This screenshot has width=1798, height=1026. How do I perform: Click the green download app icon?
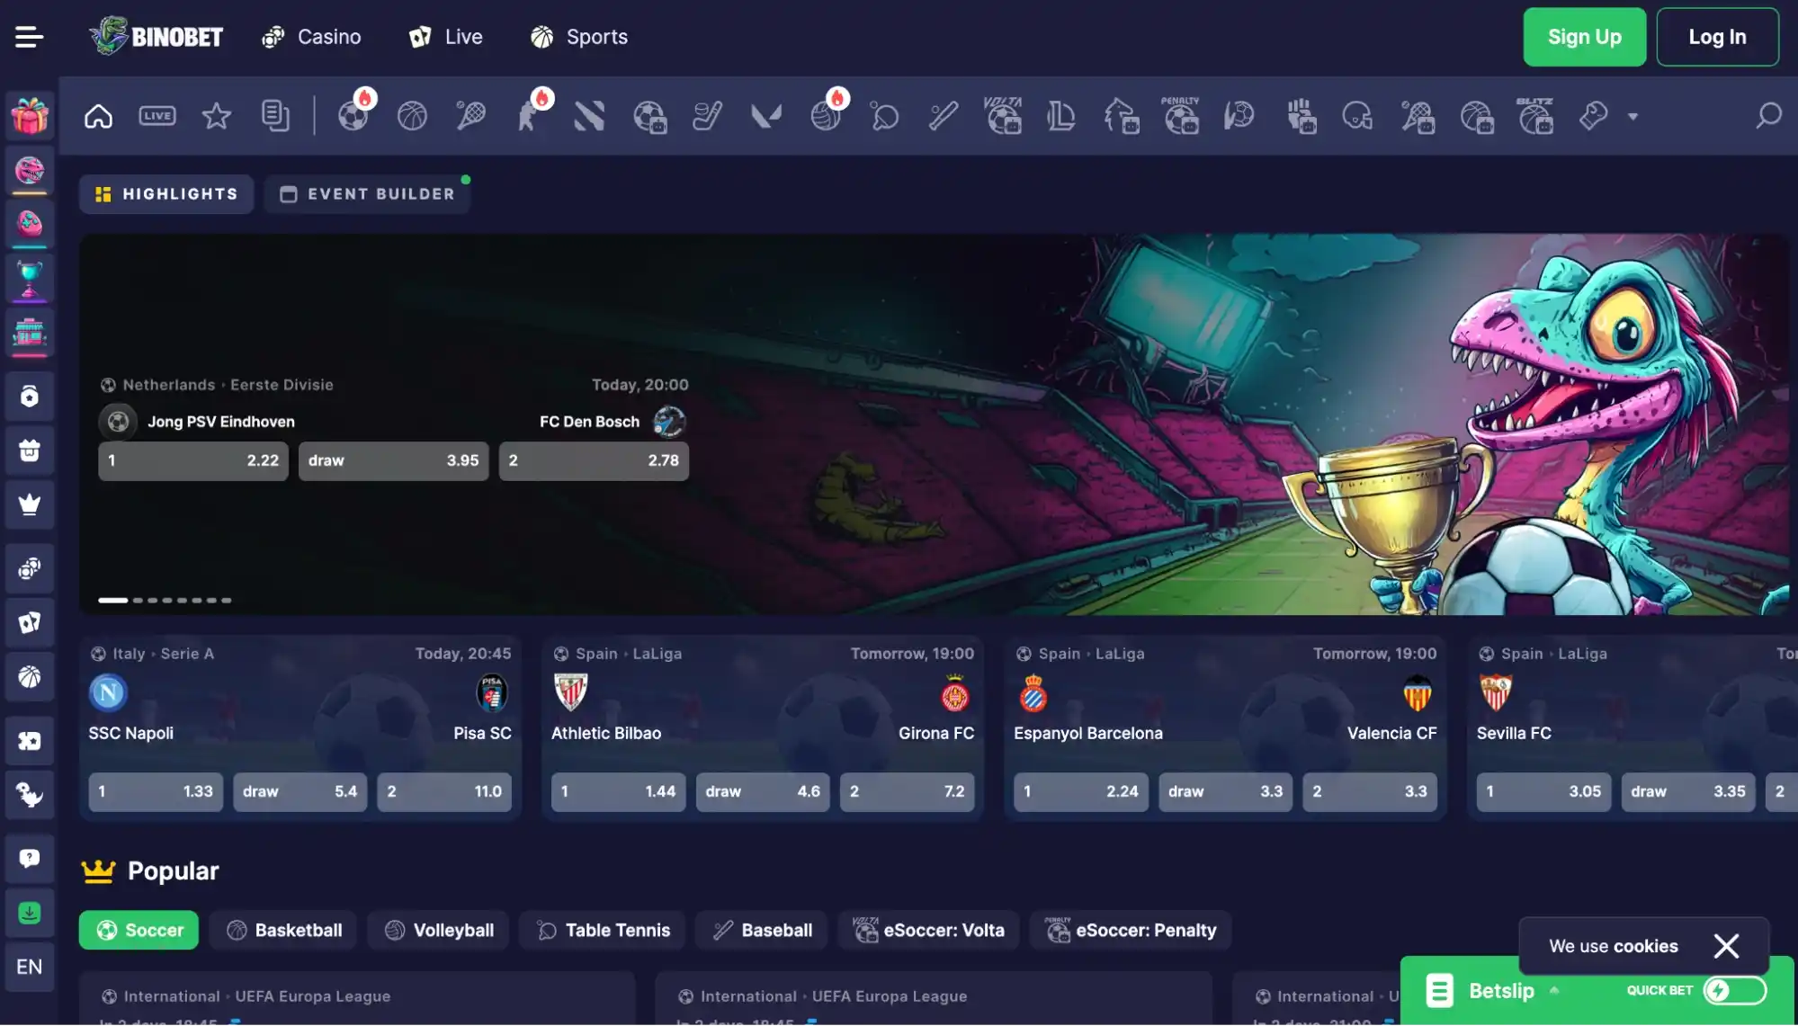point(29,913)
